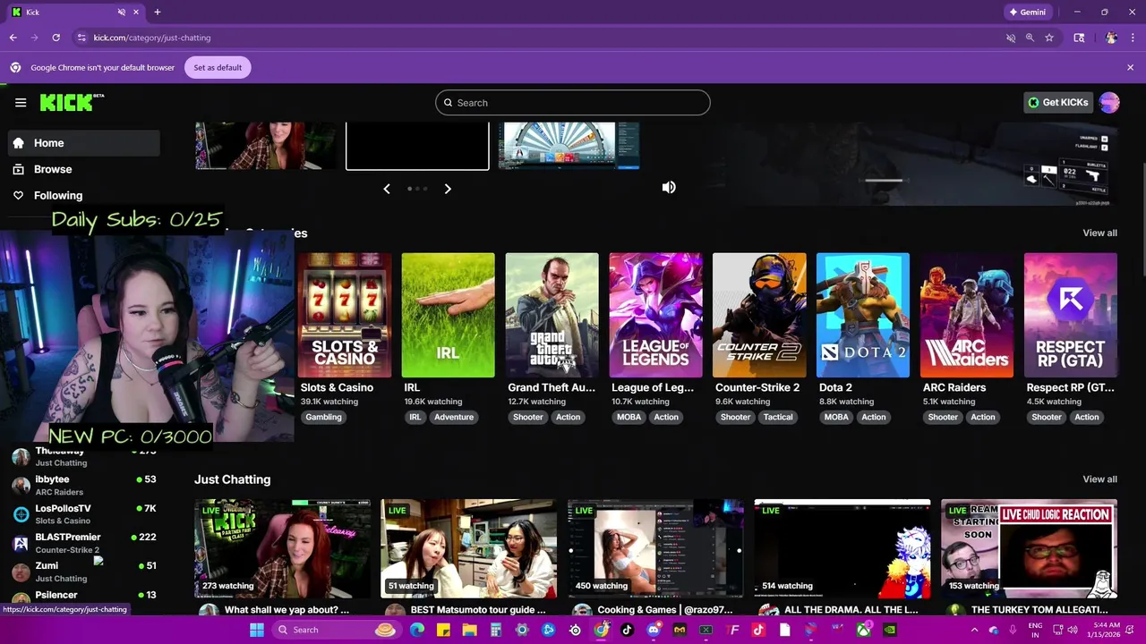Click MOBA tag under League of Legends
Viewport: 1146px width, 644px height.
click(x=629, y=417)
